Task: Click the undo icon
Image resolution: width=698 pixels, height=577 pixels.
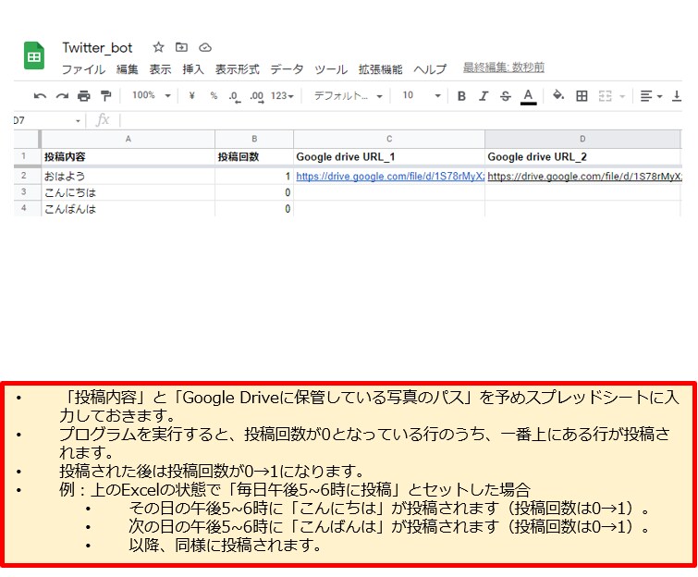Action: click(40, 96)
